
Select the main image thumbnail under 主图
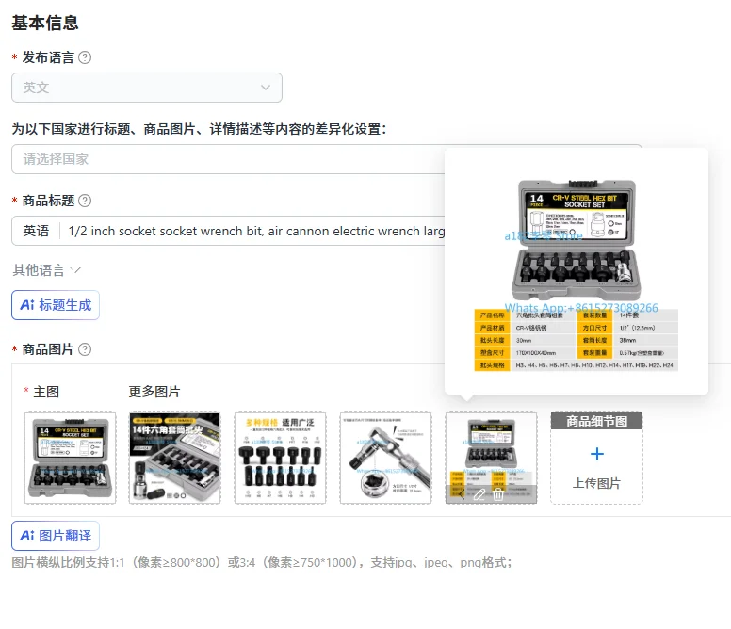[70, 458]
